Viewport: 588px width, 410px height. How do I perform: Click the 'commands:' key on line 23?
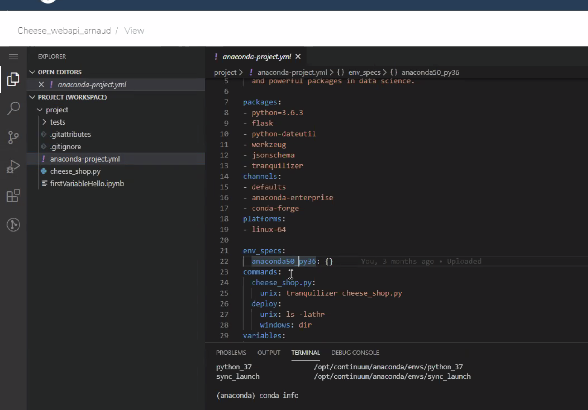coord(262,272)
